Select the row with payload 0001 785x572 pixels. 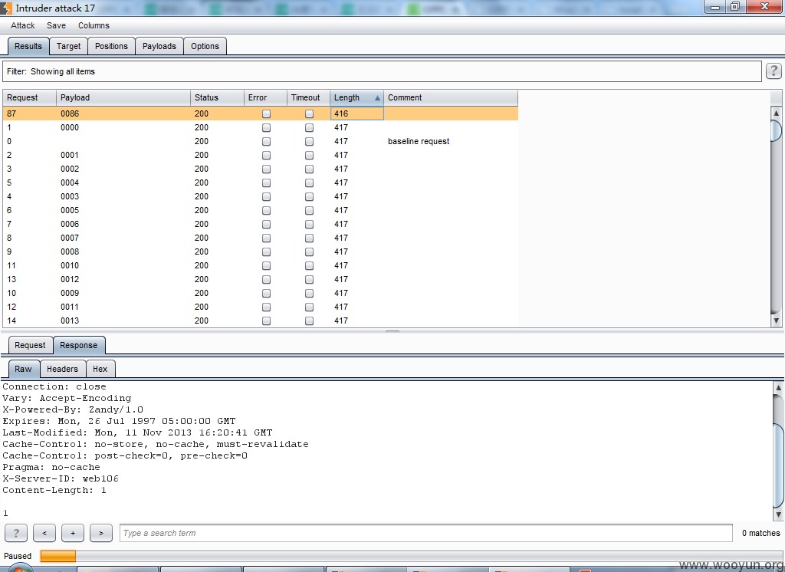(261, 156)
